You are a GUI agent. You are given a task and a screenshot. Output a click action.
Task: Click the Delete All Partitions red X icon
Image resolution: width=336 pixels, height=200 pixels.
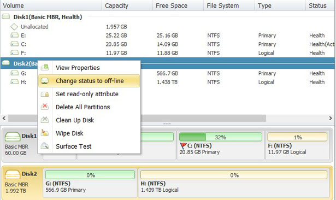[x=45, y=107]
